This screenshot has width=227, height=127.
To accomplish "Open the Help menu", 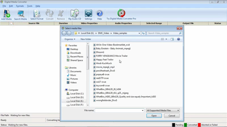I will 38,6.
